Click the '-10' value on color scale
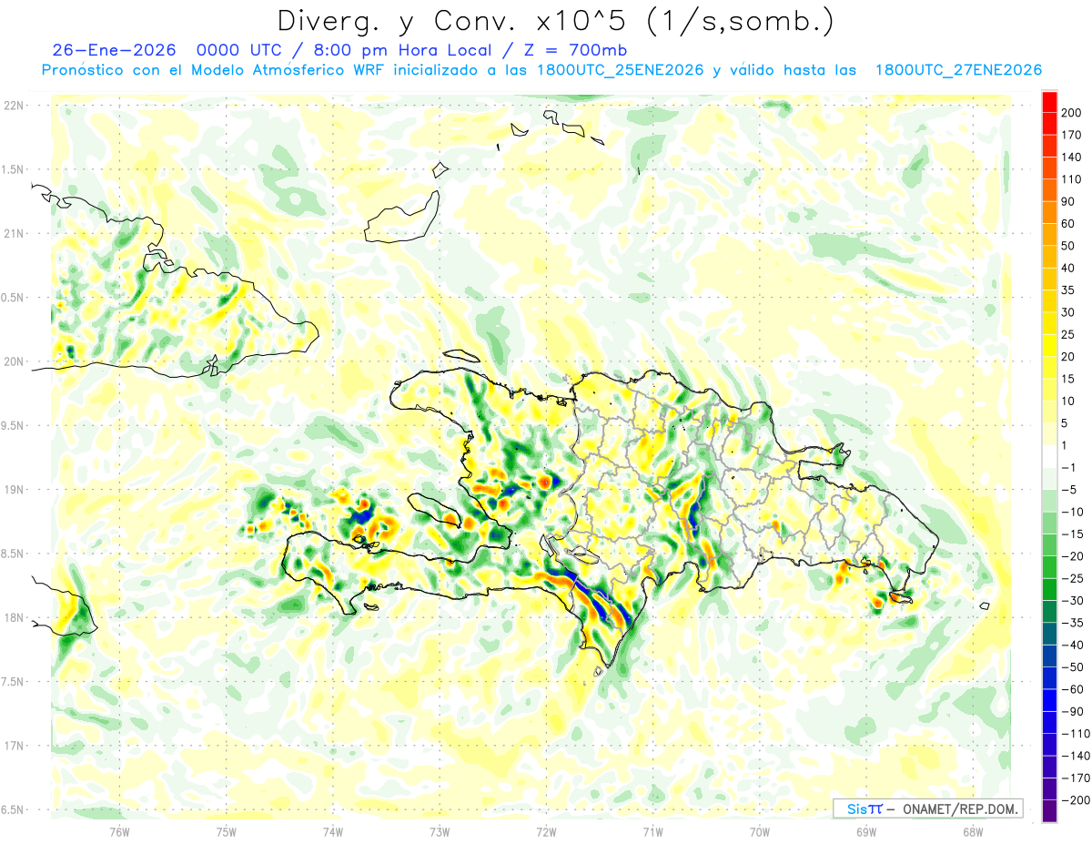Viewport: 1092px width, 844px height. pos(1072,513)
